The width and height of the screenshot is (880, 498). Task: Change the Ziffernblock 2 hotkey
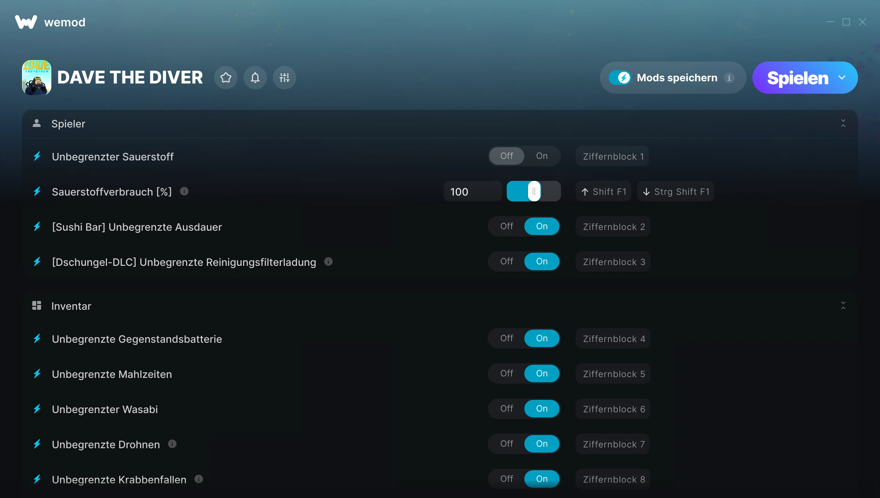coord(613,227)
